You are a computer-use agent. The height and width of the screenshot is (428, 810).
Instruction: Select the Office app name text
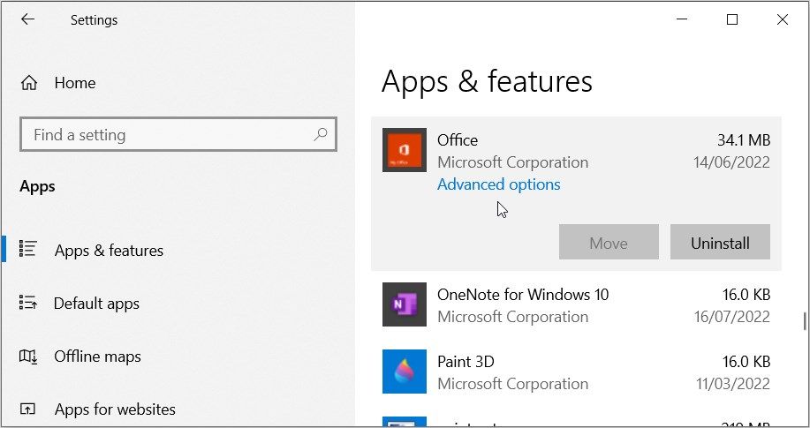point(458,140)
